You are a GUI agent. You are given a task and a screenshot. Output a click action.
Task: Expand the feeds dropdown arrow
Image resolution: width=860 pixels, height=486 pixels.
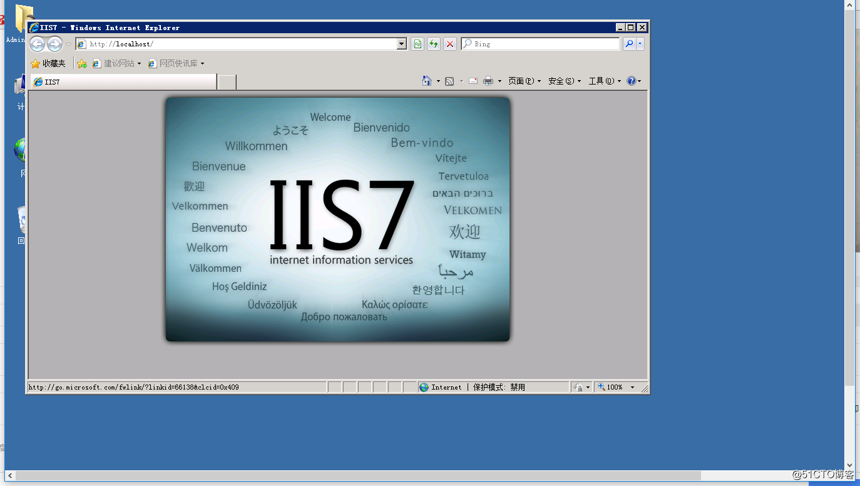(461, 81)
